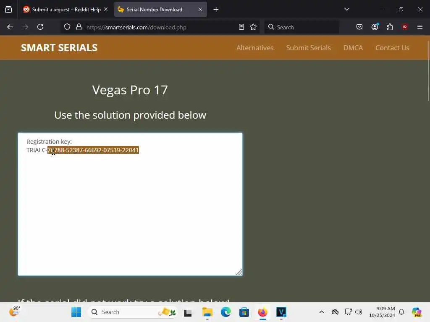Open Microsoft Store from taskbar

click(x=244, y=312)
